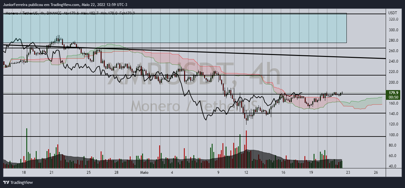Click the publisher header text JuniorFerreira publicou
The width and height of the screenshot is (405, 188).
coord(24,5)
